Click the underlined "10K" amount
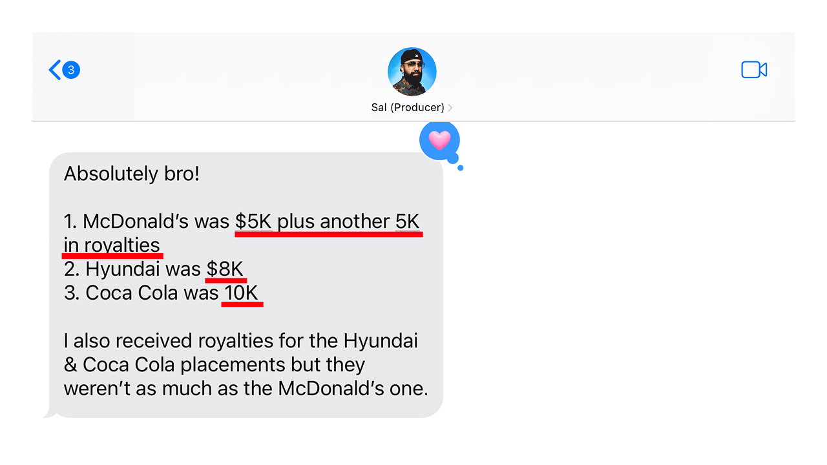This screenshot has height=465, width=827. (x=241, y=293)
